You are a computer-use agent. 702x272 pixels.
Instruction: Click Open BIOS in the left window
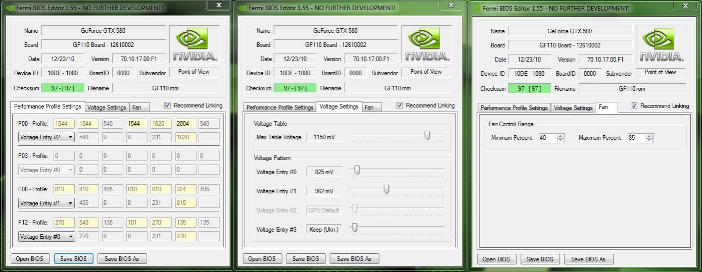click(30, 259)
